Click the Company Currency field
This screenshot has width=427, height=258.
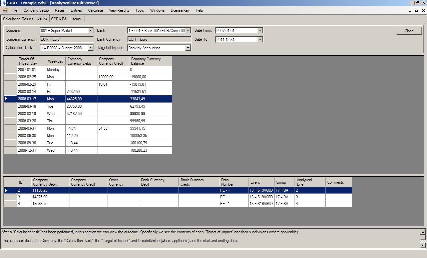66,39
